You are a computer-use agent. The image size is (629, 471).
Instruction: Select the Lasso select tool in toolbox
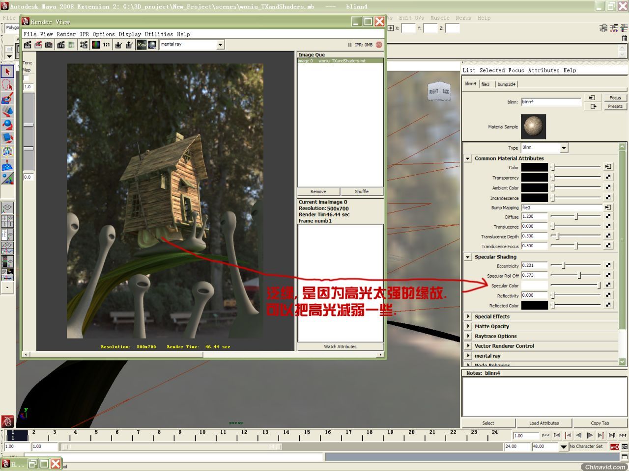click(x=7, y=85)
